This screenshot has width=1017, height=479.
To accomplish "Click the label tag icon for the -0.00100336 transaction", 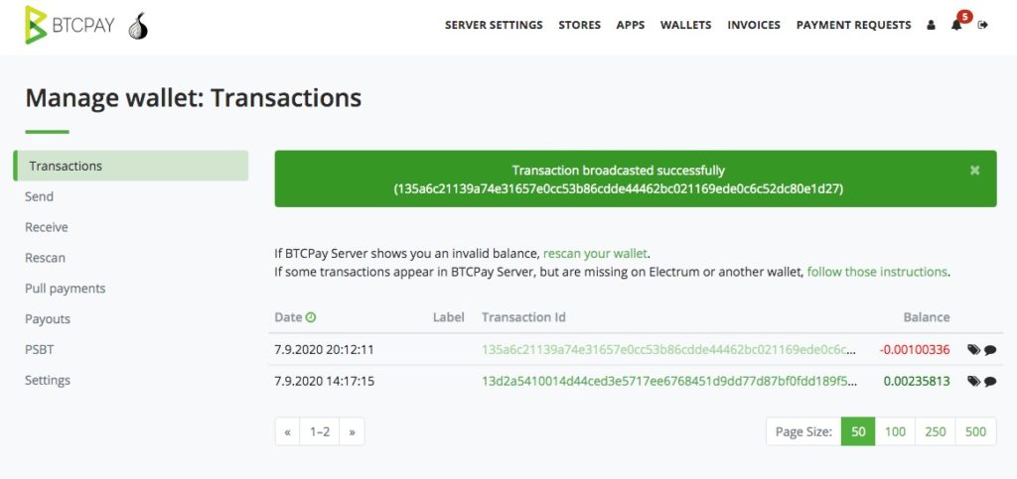I will [973, 350].
